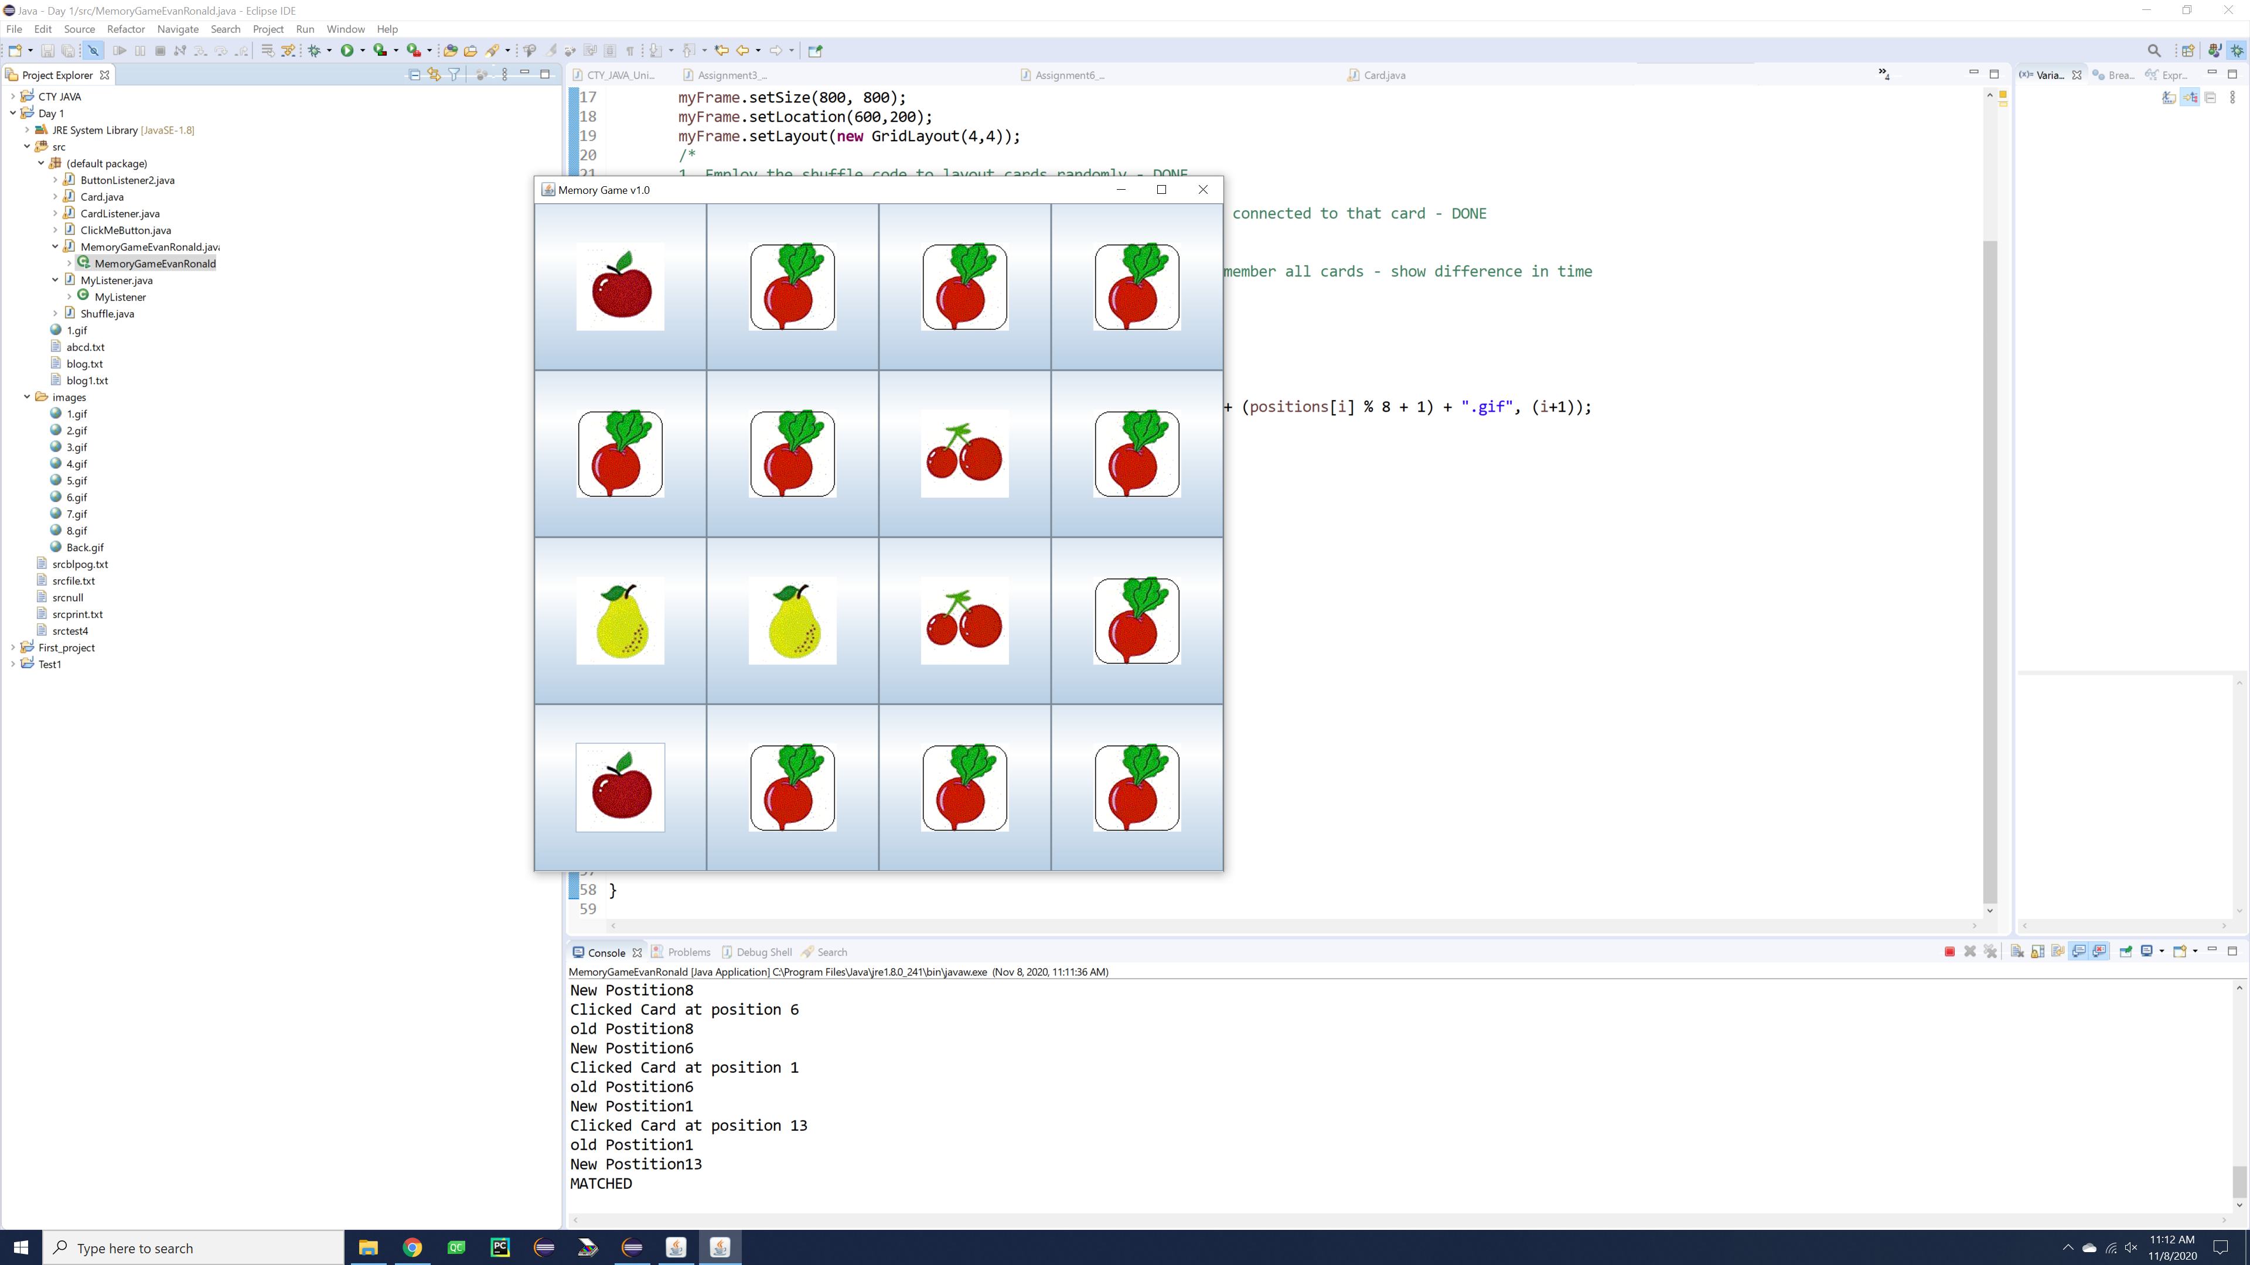The image size is (2250, 1265).
Task: Expand the CTY JAVA project
Action: [x=13, y=97]
